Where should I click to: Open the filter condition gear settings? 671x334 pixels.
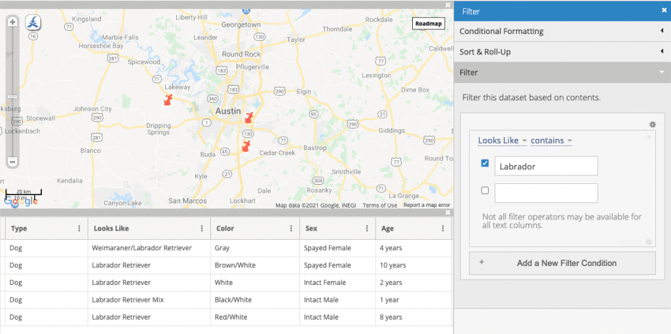(x=652, y=124)
